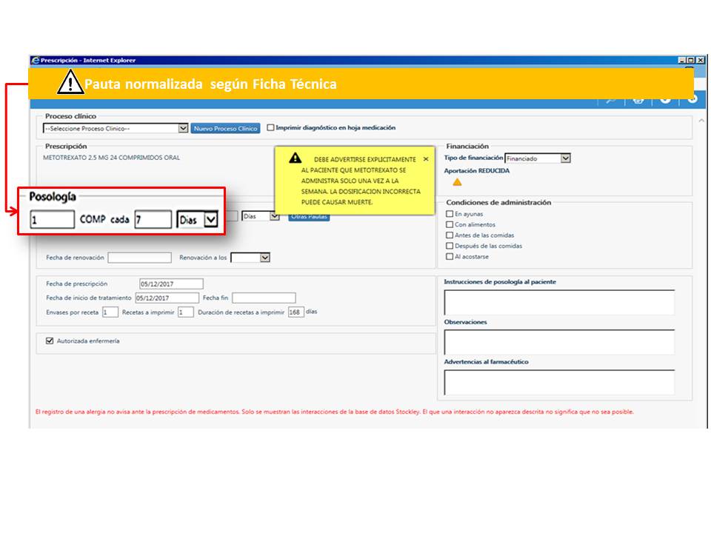Click the orange triangle under Aportación REDUCIDA
The width and height of the screenshot is (711, 533).
coord(457,182)
